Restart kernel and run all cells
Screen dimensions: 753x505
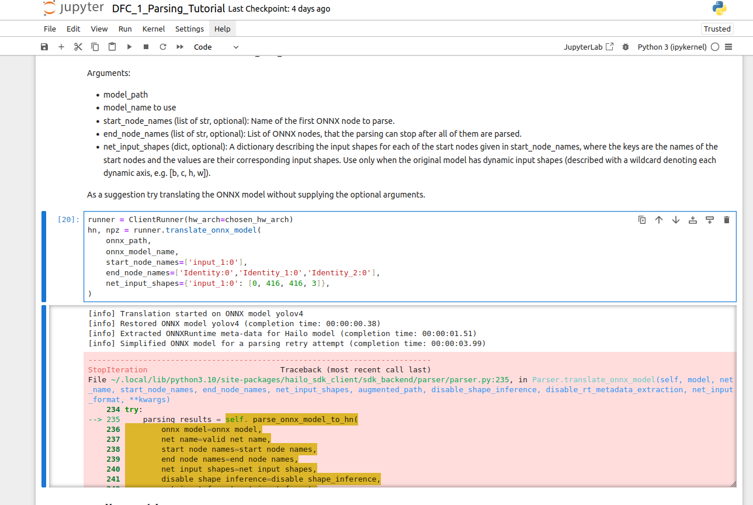(180, 47)
